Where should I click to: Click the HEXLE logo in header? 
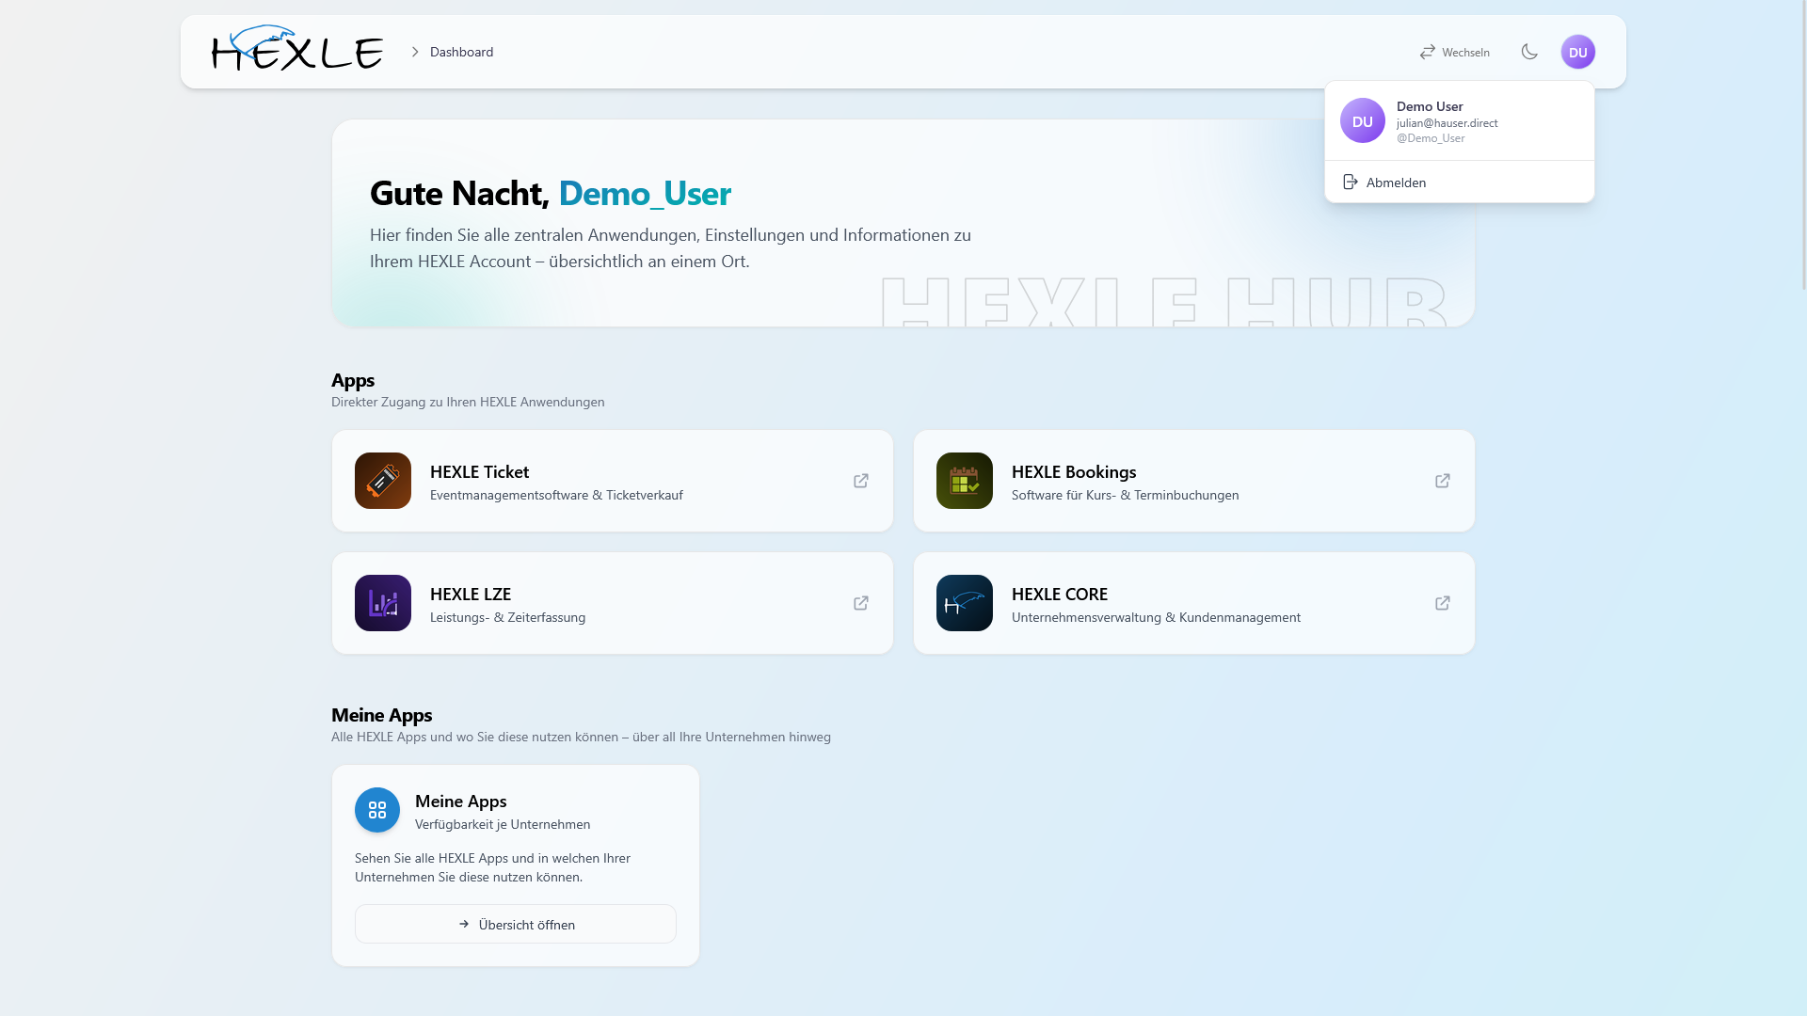pos(297,48)
